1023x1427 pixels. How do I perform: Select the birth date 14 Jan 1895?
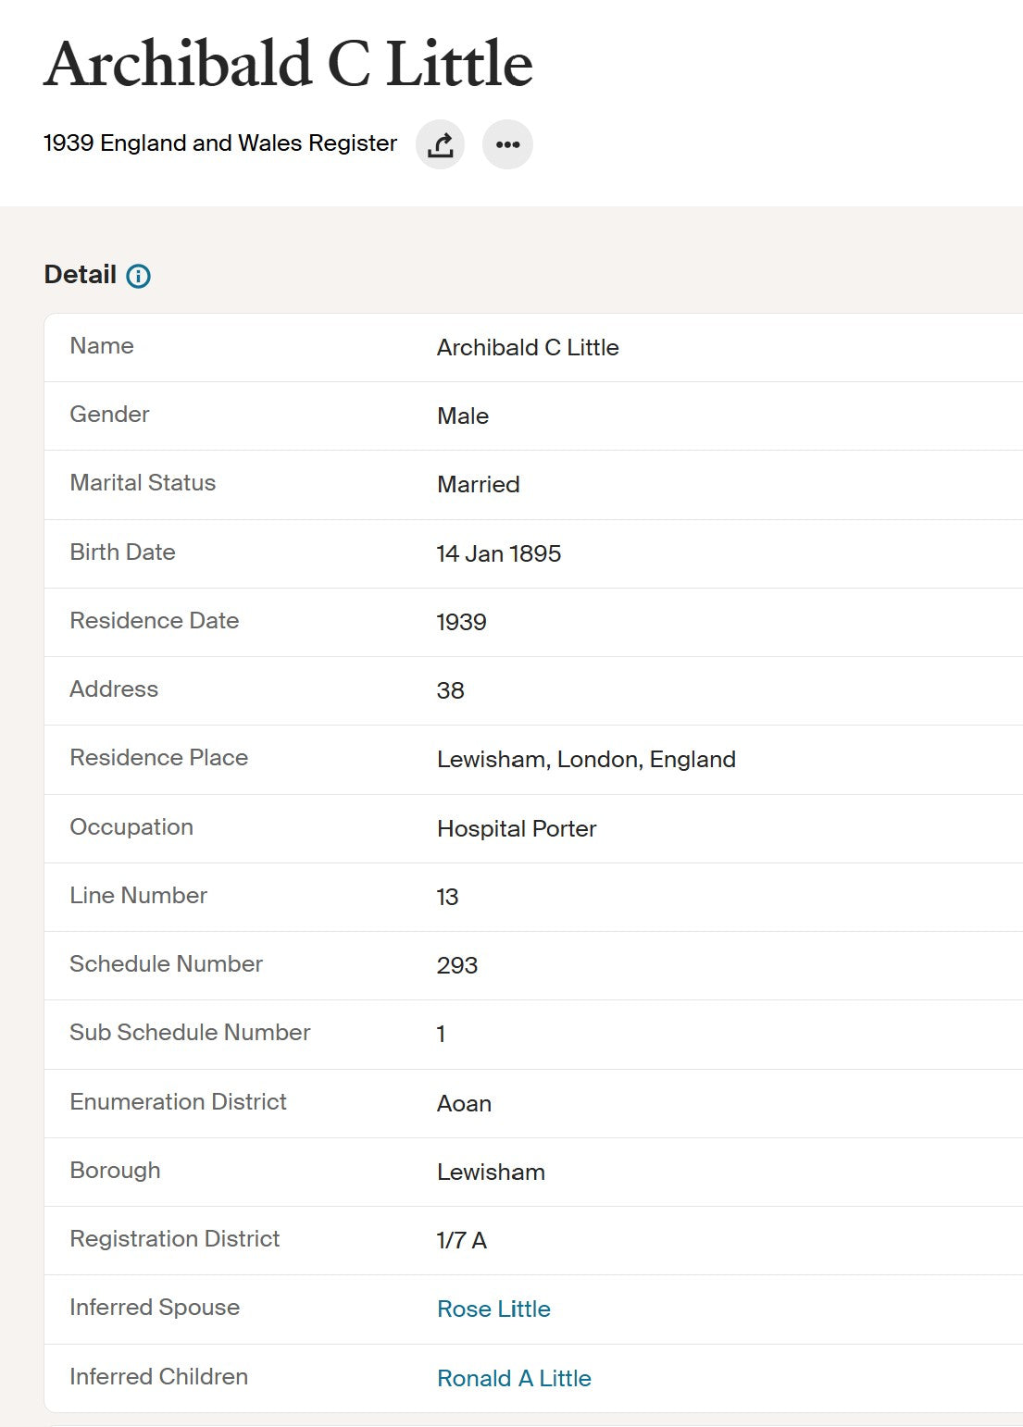click(499, 553)
